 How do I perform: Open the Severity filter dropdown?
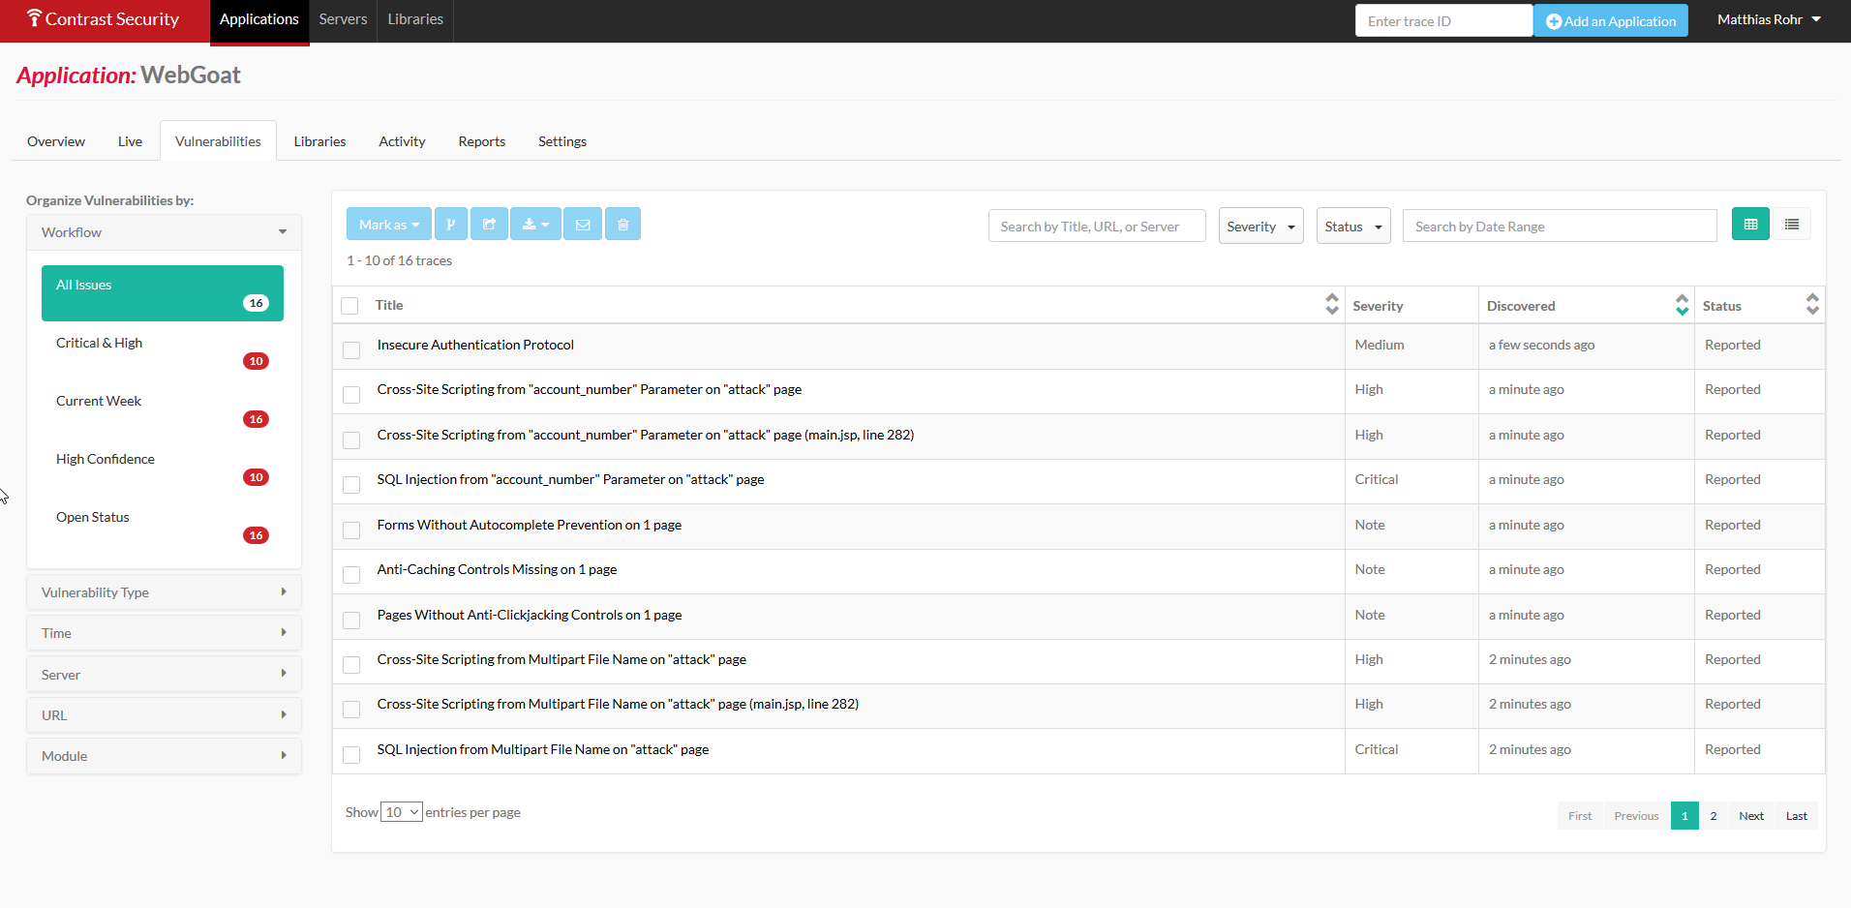coord(1260,227)
